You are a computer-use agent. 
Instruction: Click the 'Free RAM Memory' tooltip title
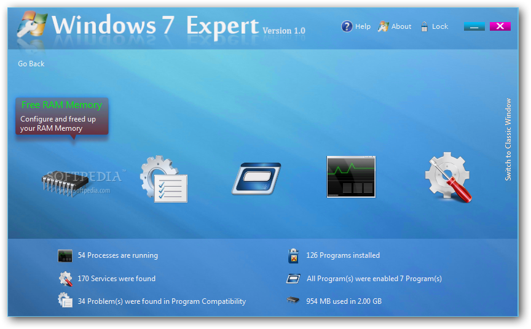pyautogui.click(x=61, y=105)
